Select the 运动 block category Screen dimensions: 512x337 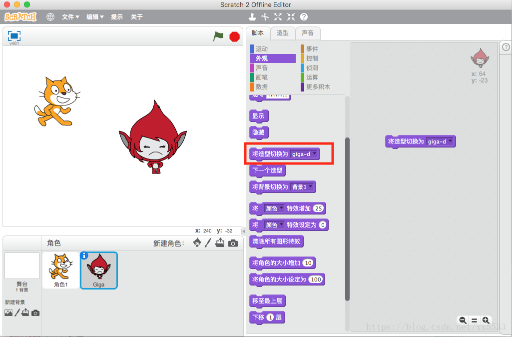coord(273,48)
